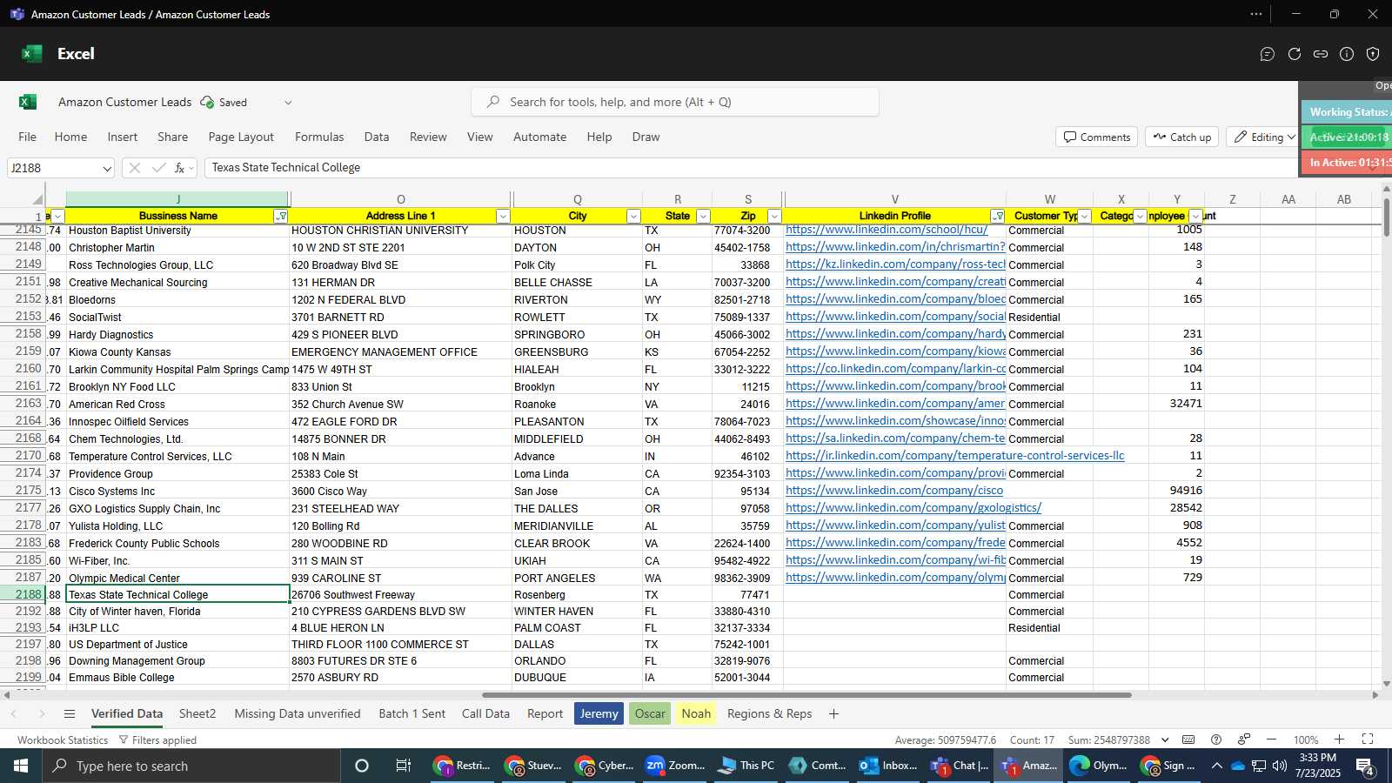Add a new sheet with plus icon
1392x783 pixels.
click(x=833, y=714)
